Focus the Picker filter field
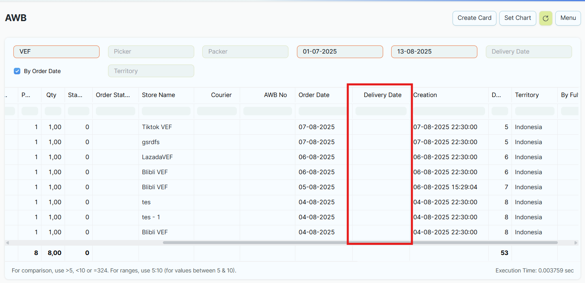Image resolution: width=585 pixels, height=283 pixels. [x=151, y=52]
